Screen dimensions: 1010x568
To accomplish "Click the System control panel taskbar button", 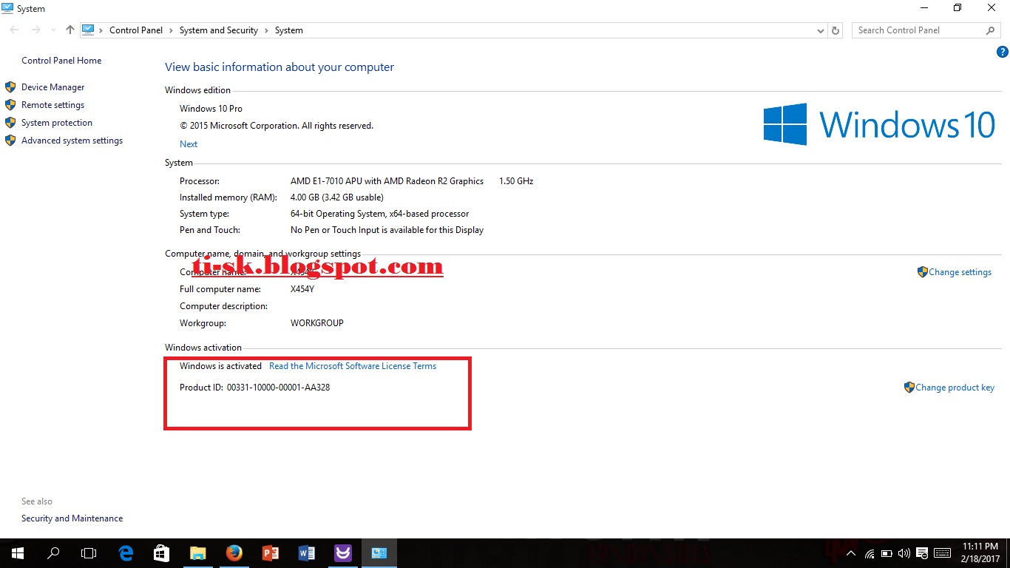I will pos(379,553).
